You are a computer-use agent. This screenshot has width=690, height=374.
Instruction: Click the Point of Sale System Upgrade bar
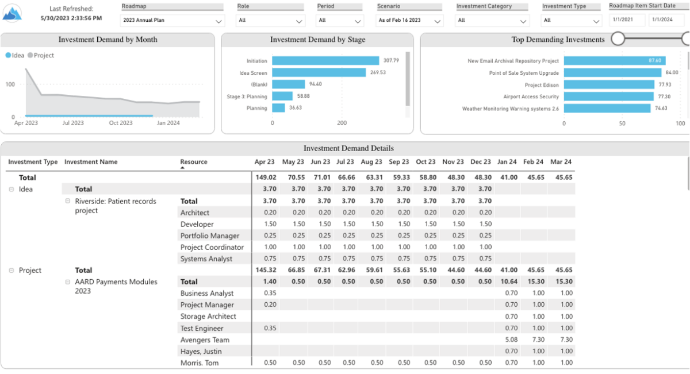tap(612, 72)
